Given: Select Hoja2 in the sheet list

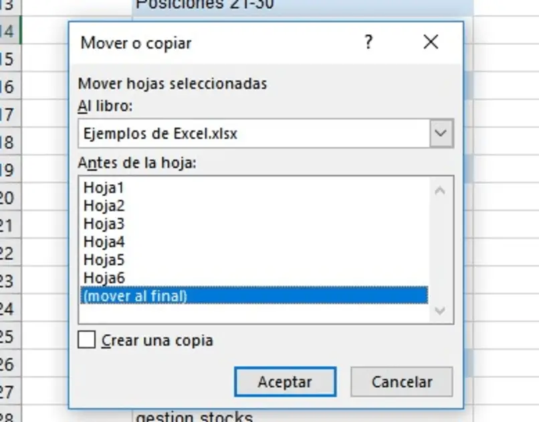Looking at the screenshot, I should coord(104,206).
